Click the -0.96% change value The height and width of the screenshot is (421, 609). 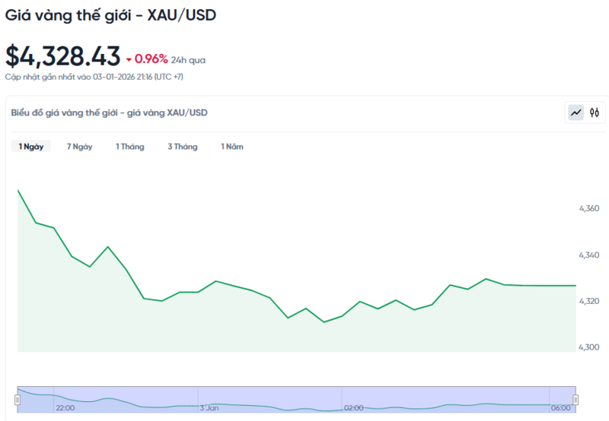[x=151, y=59]
